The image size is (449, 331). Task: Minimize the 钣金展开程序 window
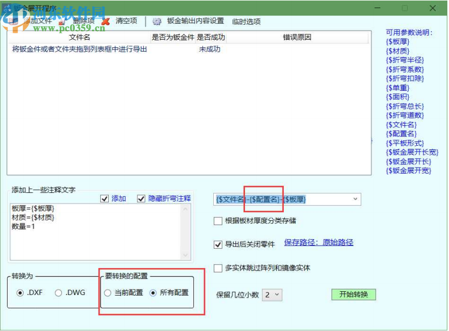coord(377,8)
